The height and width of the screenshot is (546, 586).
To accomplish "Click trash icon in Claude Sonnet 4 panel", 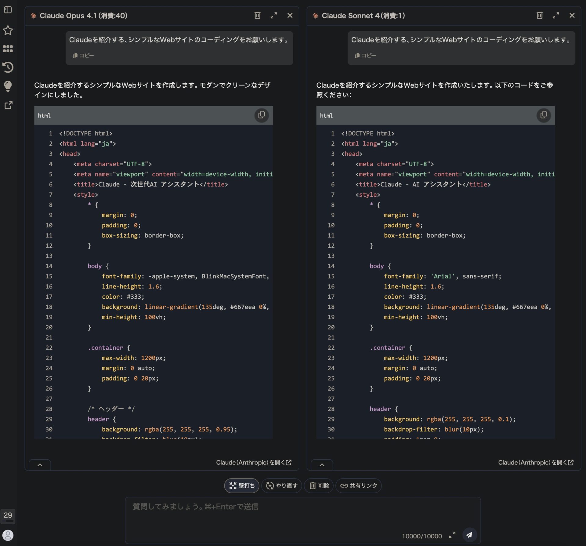I will (x=540, y=15).
